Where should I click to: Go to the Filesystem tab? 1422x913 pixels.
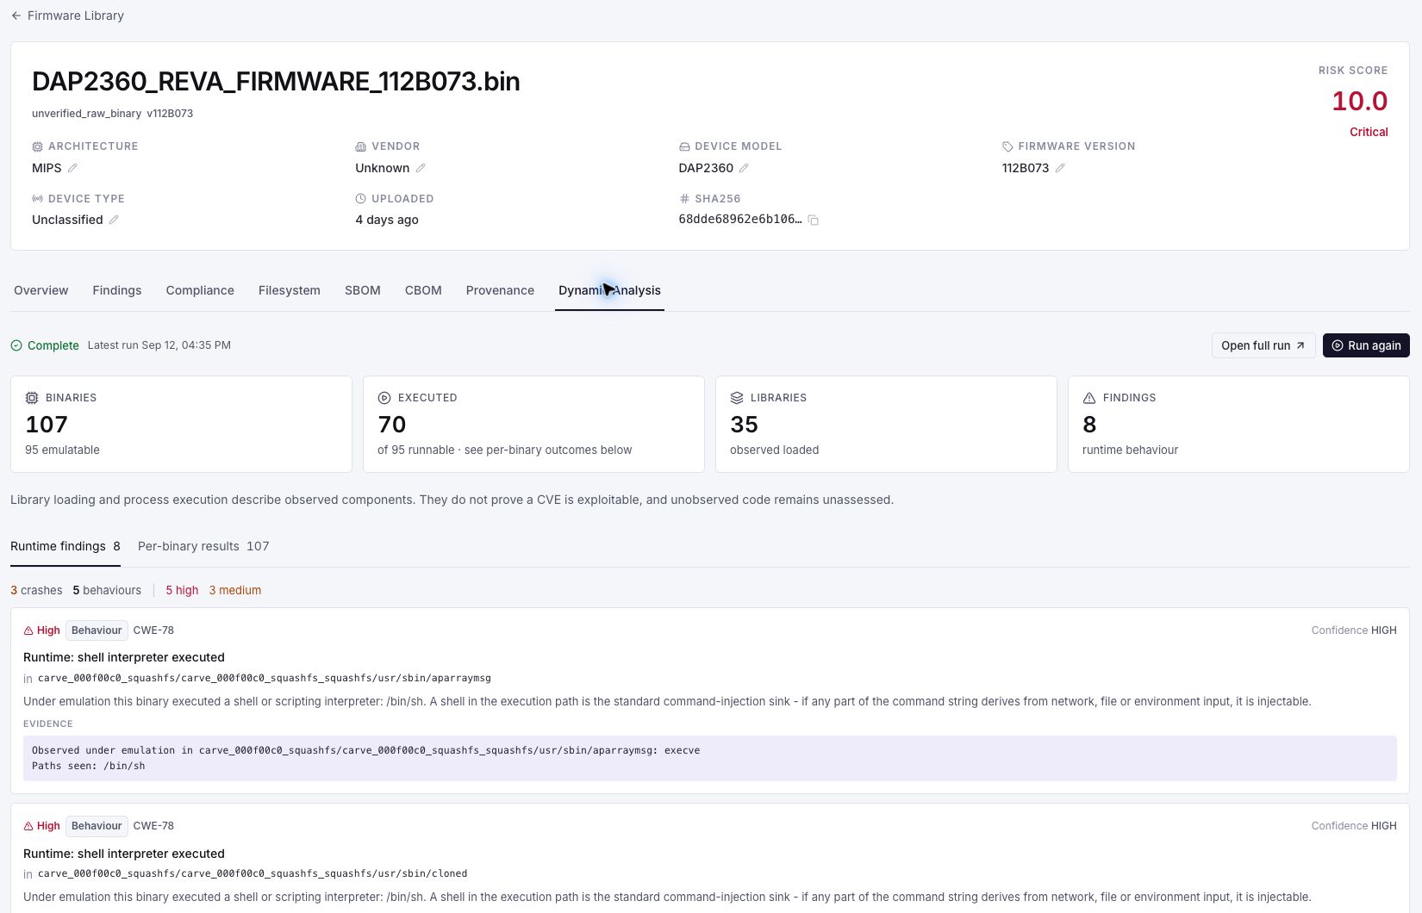tap(290, 290)
